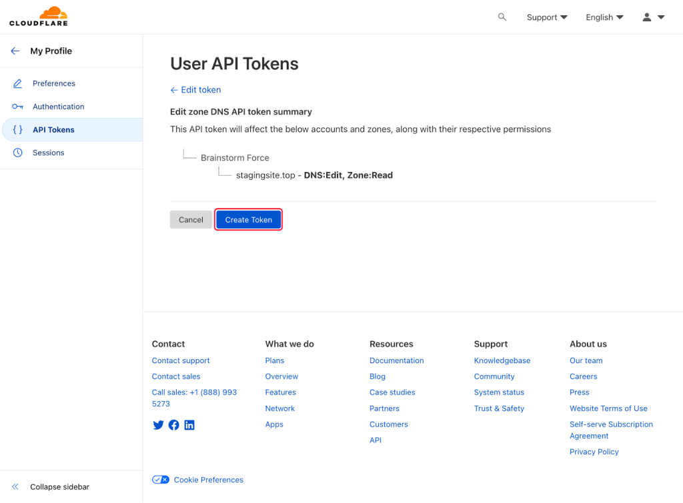The height and width of the screenshot is (503, 683).
Task: Go to Preferences in sidebar
Action: (54, 84)
